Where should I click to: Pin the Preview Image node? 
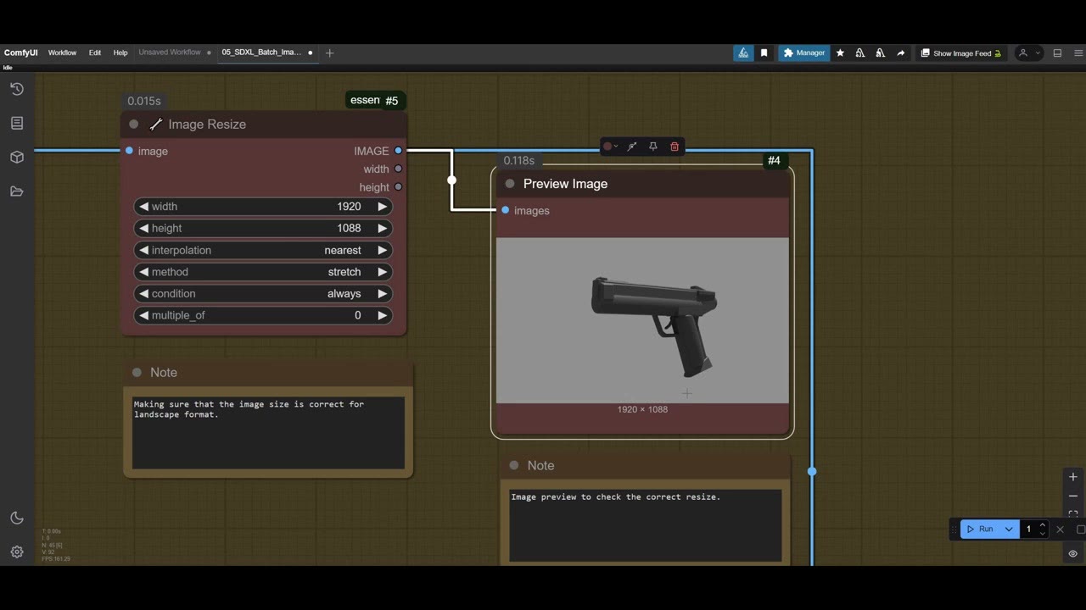[x=653, y=147]
